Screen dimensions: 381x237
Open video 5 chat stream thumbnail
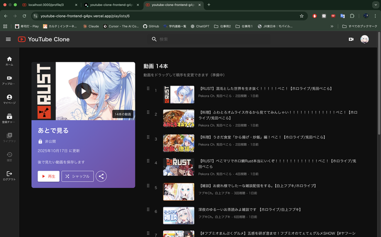(x=179, y=192)
